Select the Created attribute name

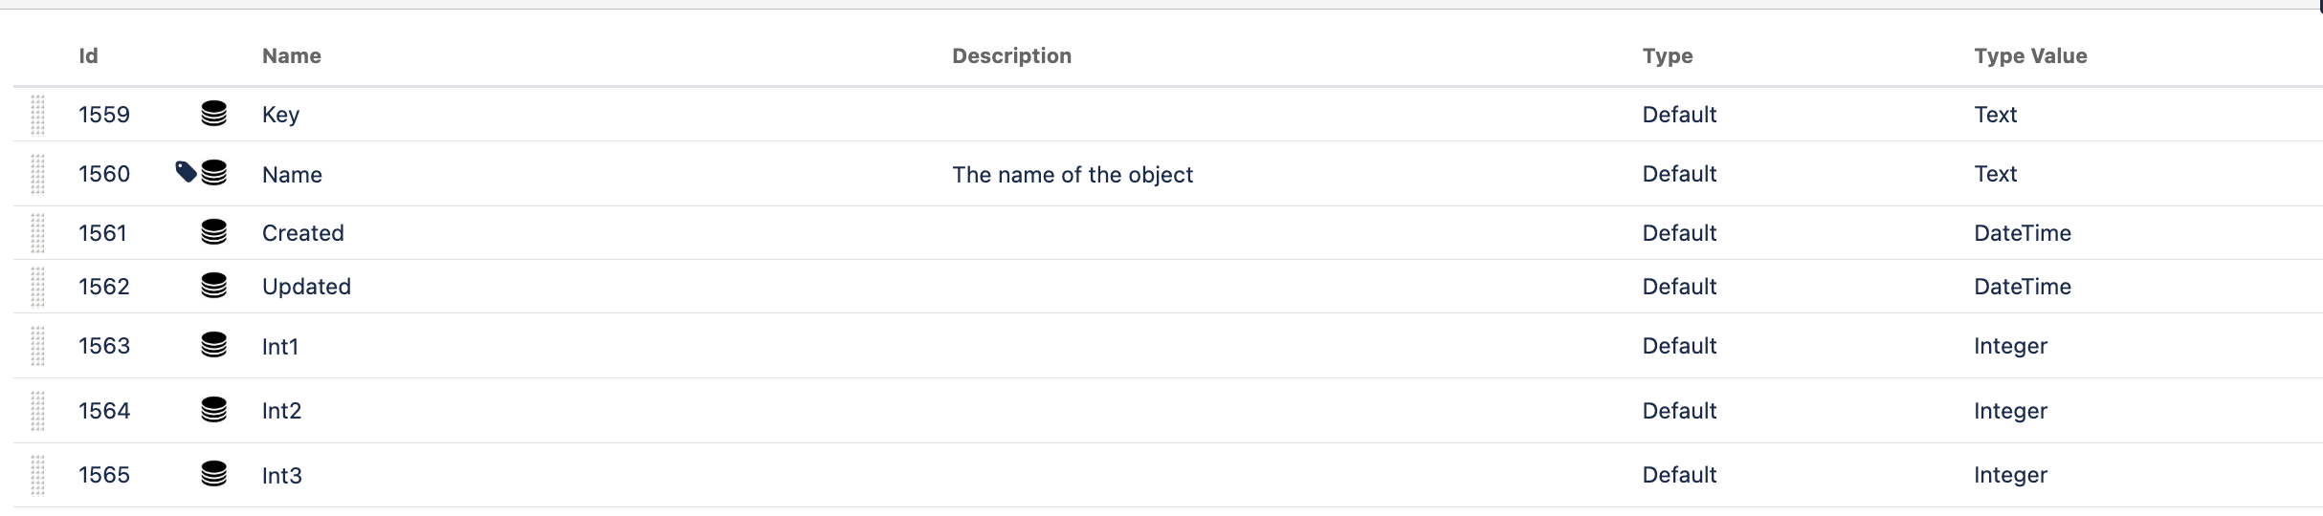pyautogui.click(x=302, y=233)
